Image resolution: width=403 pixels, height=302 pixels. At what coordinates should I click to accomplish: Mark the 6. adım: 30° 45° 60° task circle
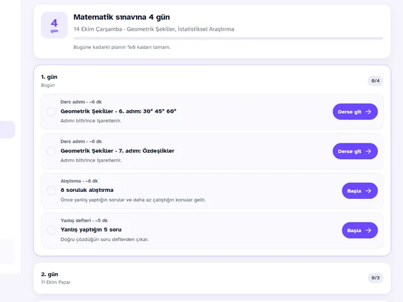click(x=52, y=112)
